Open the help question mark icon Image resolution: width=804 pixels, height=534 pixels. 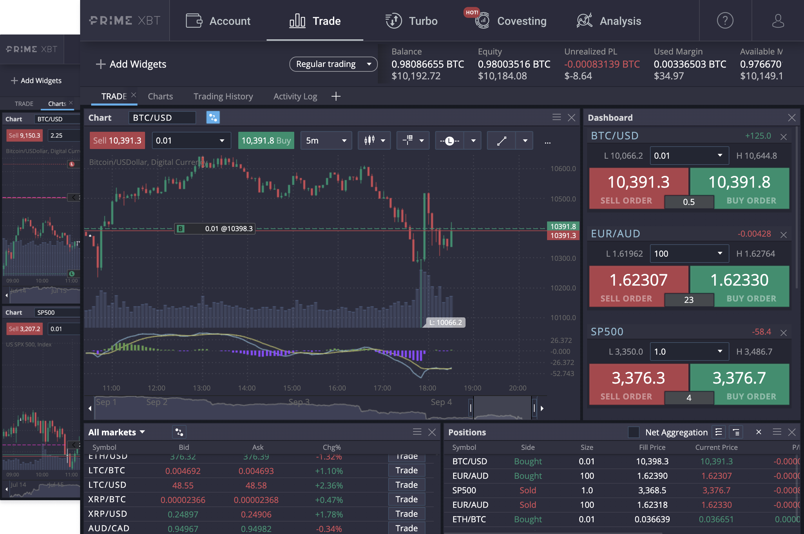point(725,21)
